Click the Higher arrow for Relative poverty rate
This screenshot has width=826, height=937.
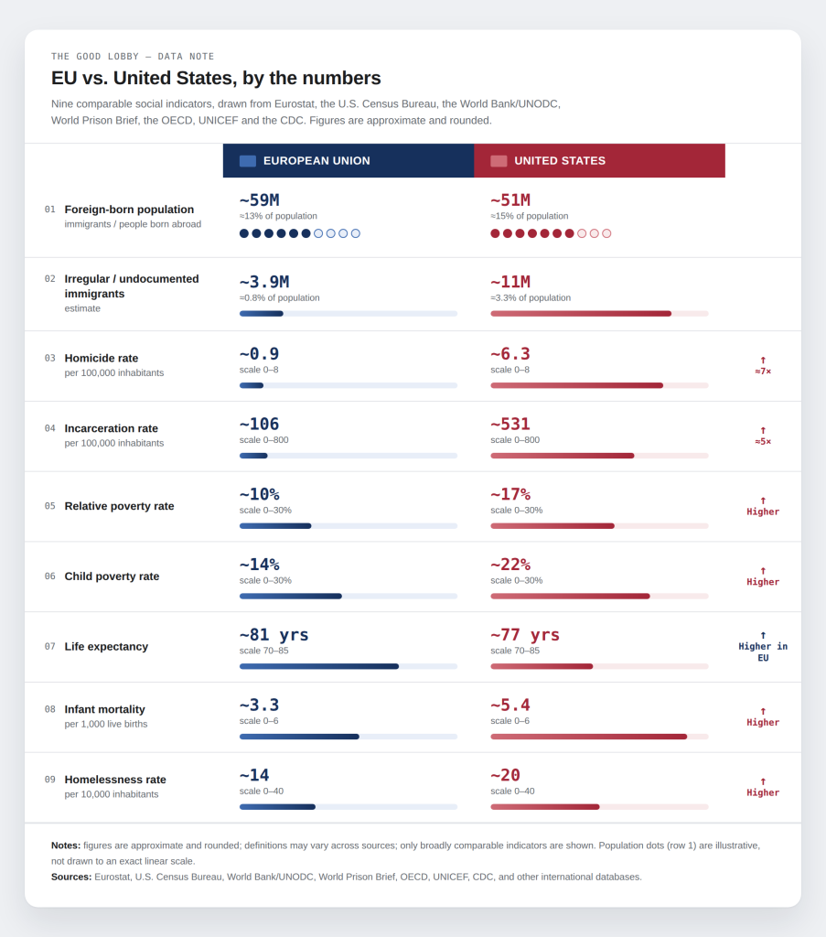click(x=763, y=506)
